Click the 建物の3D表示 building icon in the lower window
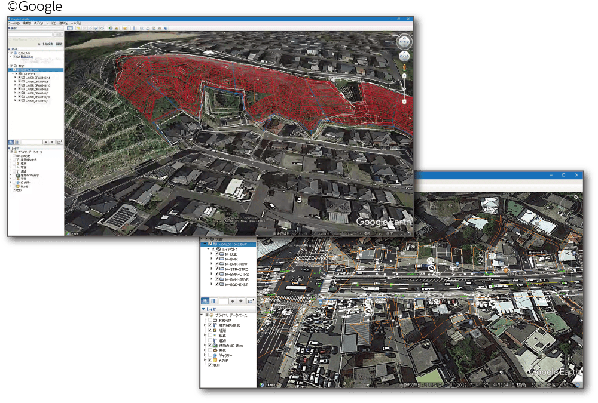This screenshot has height=403, width=598. click(215, 346)
